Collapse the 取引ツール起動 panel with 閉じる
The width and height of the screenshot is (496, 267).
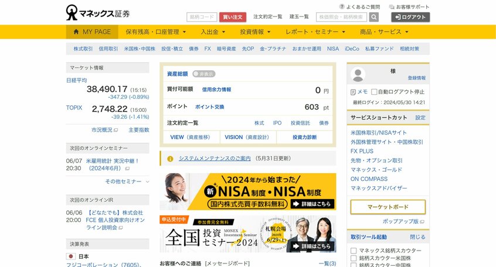point(417,237)
